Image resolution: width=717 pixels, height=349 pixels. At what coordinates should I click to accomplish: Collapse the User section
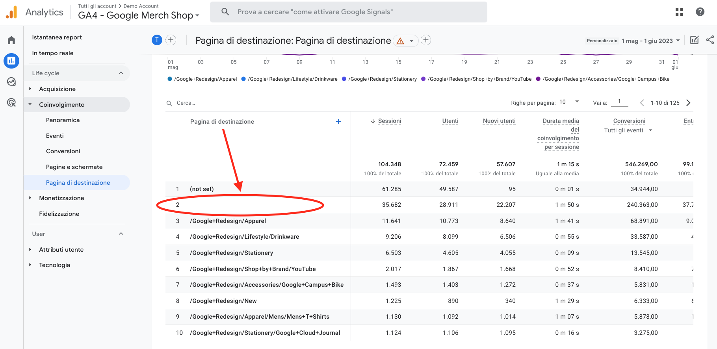point(121,234)
